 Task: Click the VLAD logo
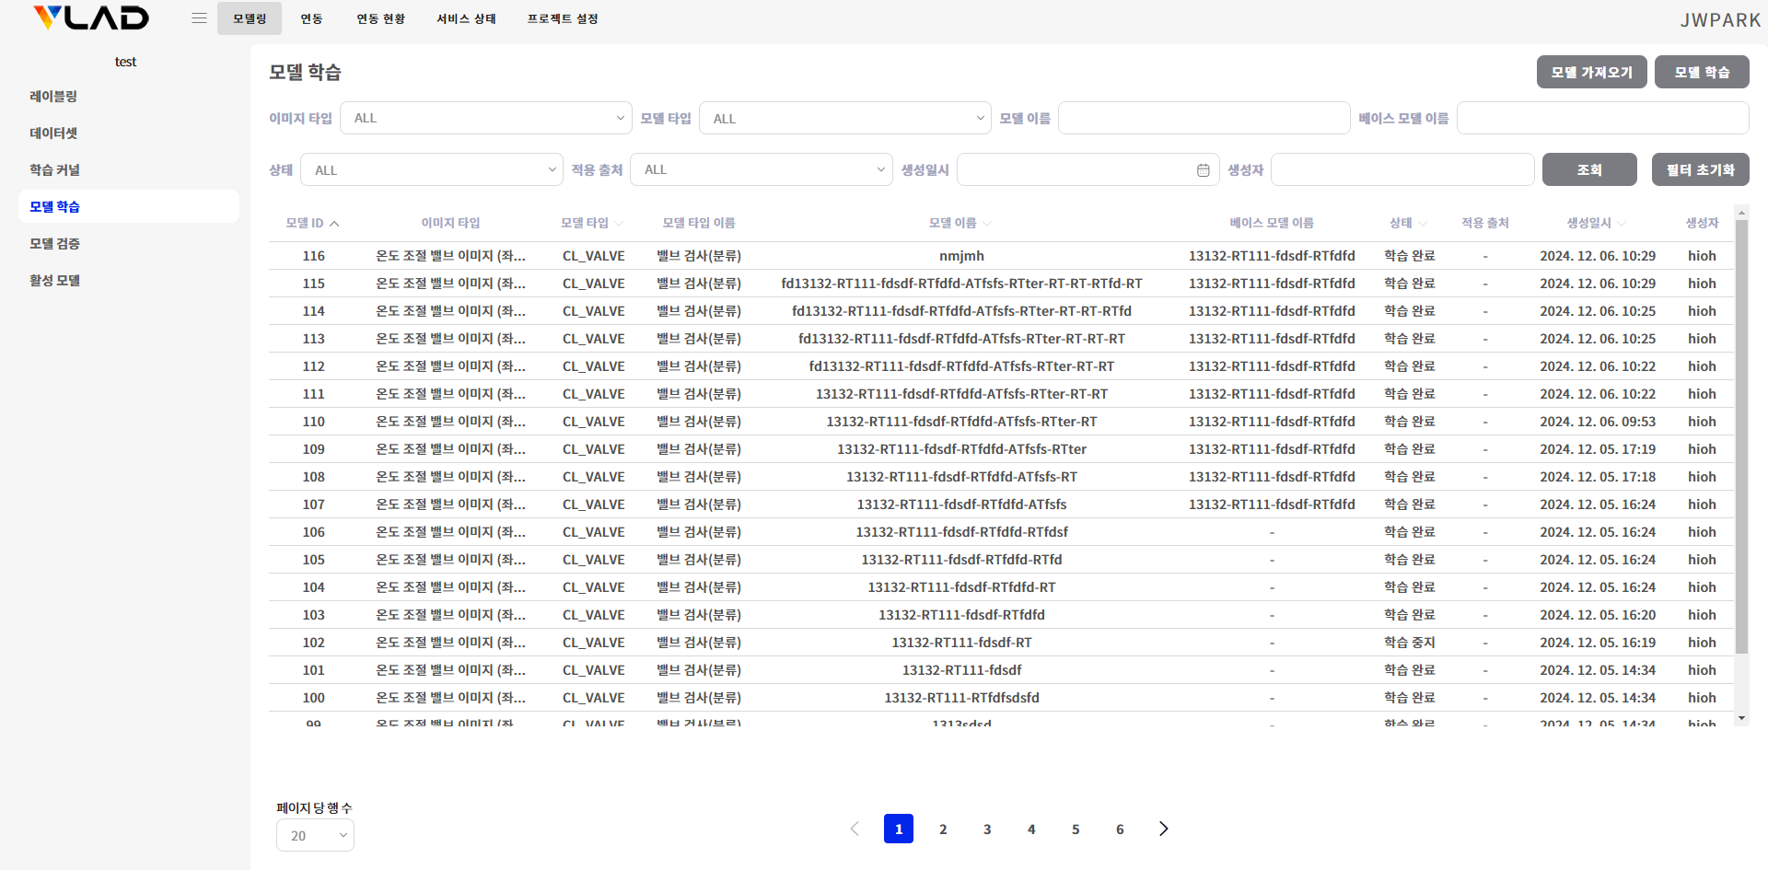pos(91,17)
